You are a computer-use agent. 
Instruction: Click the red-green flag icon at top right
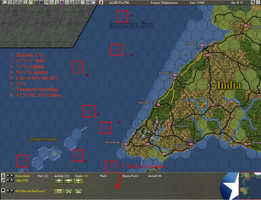click(x=253, y=3)
